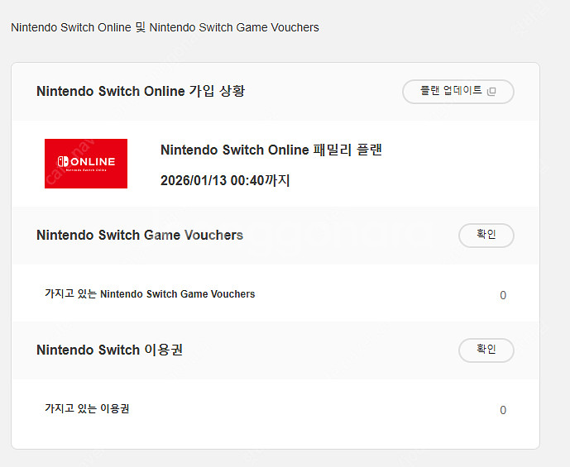
Task: Click the red Nintendo Switch Online logo
Action: [x=86, y=164]
